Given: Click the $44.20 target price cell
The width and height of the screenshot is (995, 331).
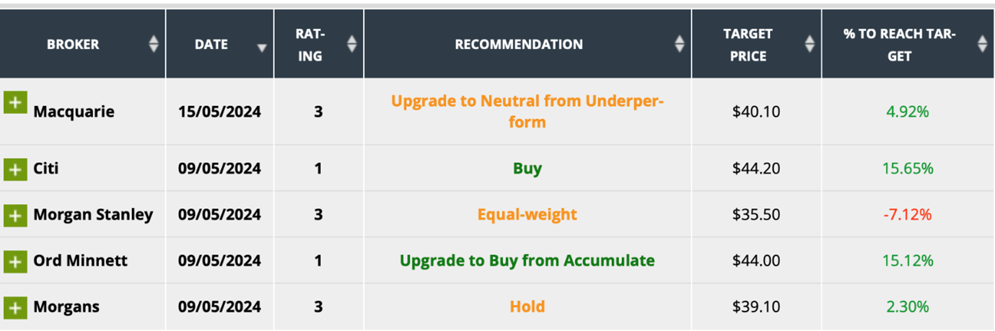Looking at the screenshot, I should [x=755, y=169].
